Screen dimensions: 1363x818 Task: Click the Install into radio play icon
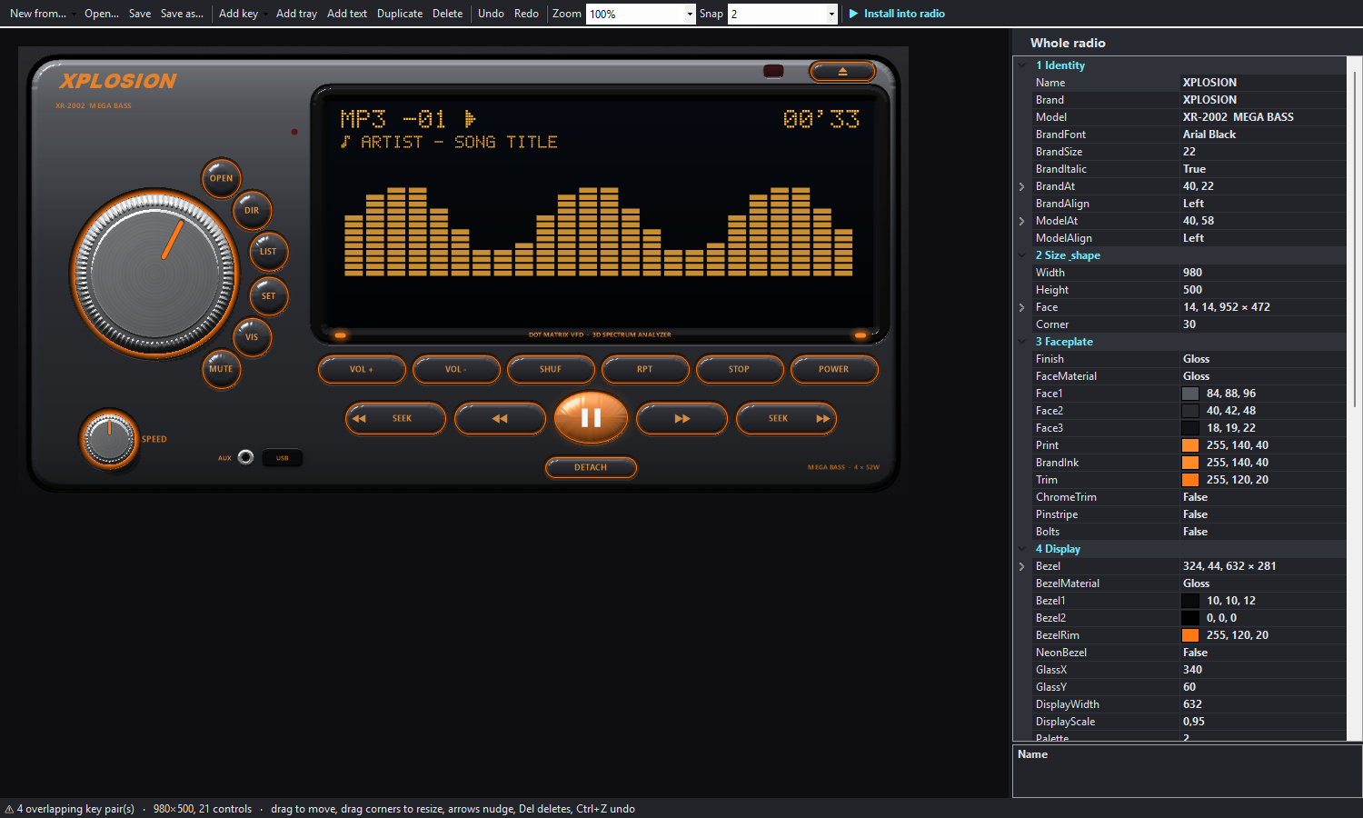(853, 14)
